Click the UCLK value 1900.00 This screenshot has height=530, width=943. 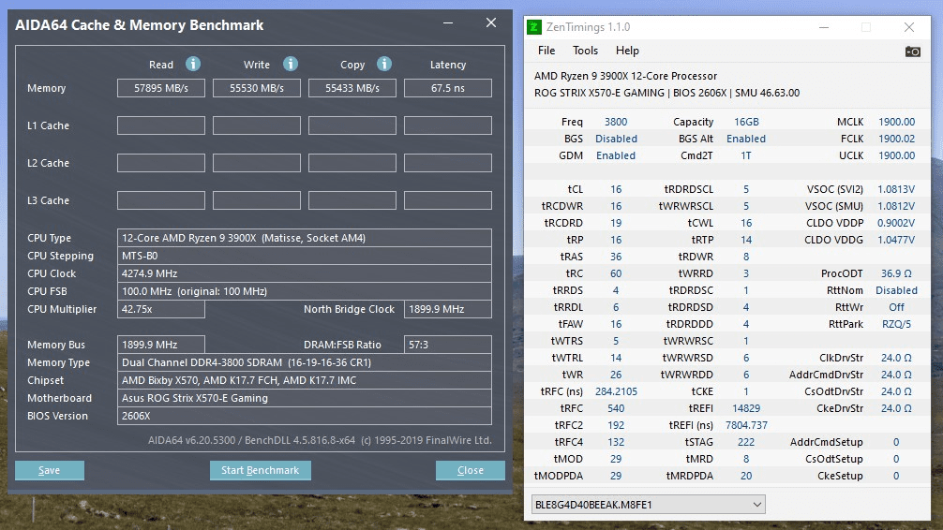pos(897,155)
